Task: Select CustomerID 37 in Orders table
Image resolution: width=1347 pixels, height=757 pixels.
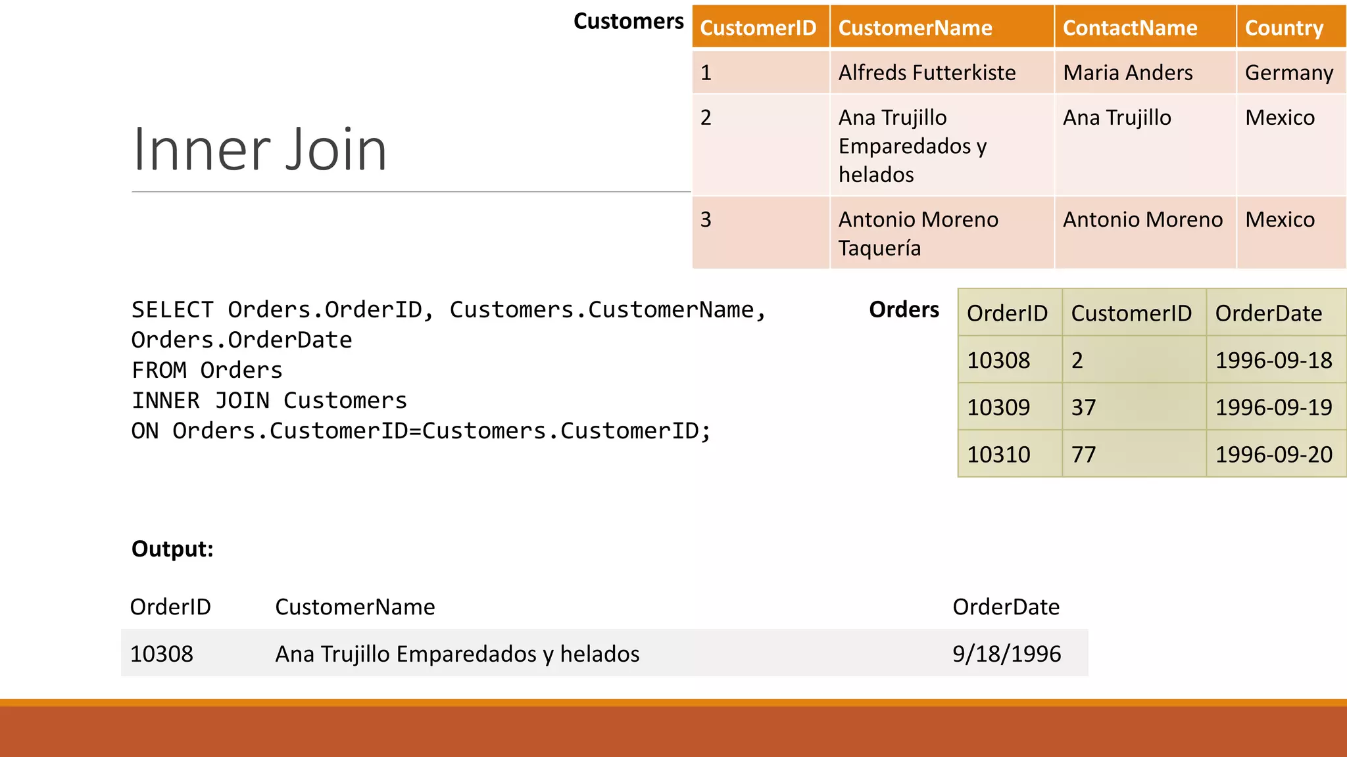Action: [x=1083, y=407]
